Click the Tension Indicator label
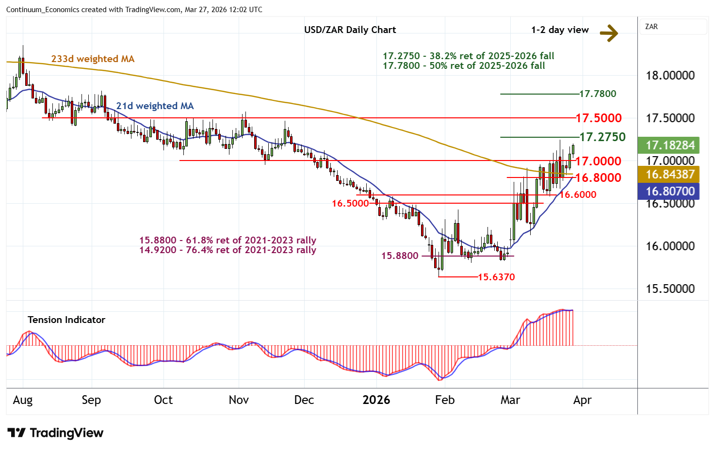The image size is (715, 451). 66,320
